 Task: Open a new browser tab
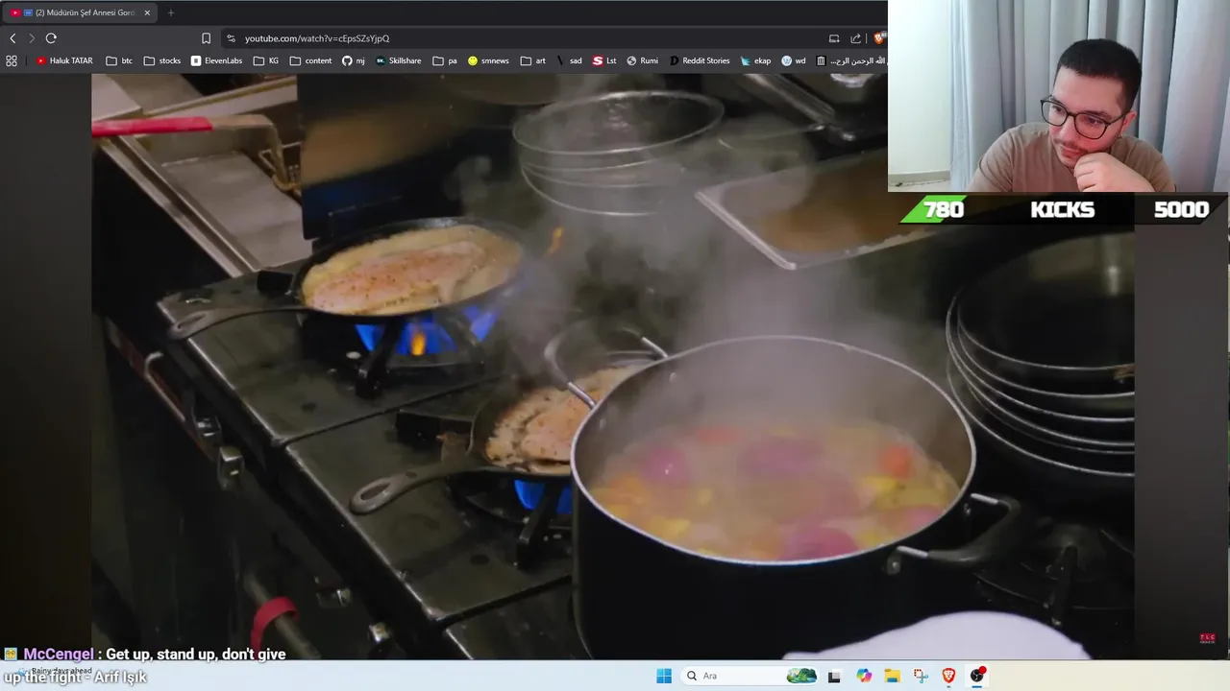(171, 12)
